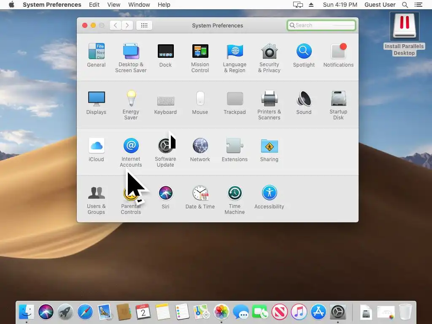Click the forward navigation arrow button

click(127, 25)
